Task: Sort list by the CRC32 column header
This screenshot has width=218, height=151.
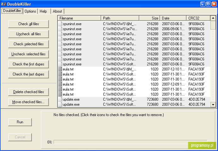Action: [198, 18]
